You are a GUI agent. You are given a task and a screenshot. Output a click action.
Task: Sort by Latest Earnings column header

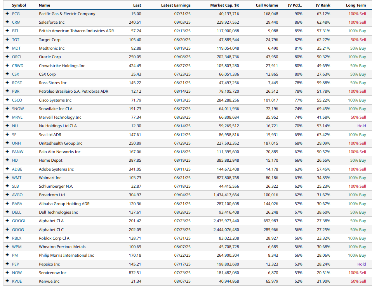point(176,5)
